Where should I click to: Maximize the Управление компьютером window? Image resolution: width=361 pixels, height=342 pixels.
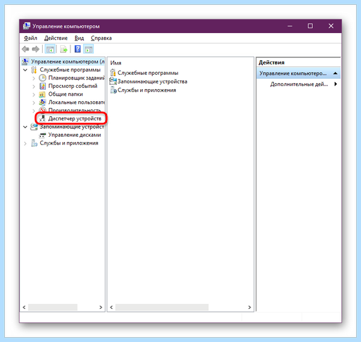310,26
